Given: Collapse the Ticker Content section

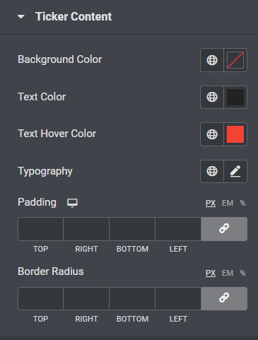Looking at the screenshot, I should pos(21,17).
